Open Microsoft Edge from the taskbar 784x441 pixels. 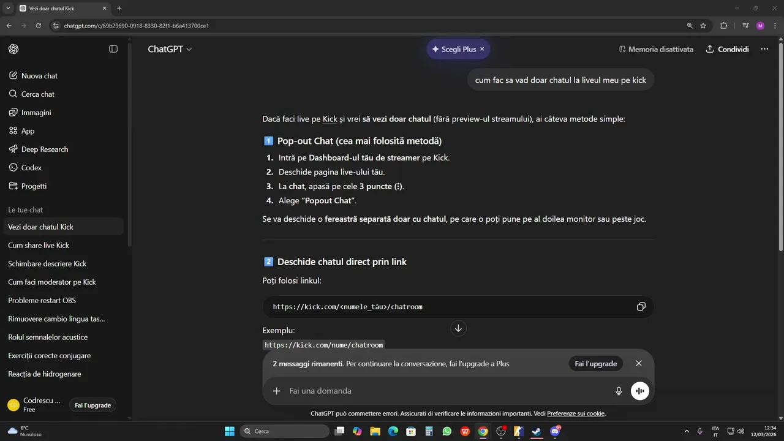(x=393, y=431)
